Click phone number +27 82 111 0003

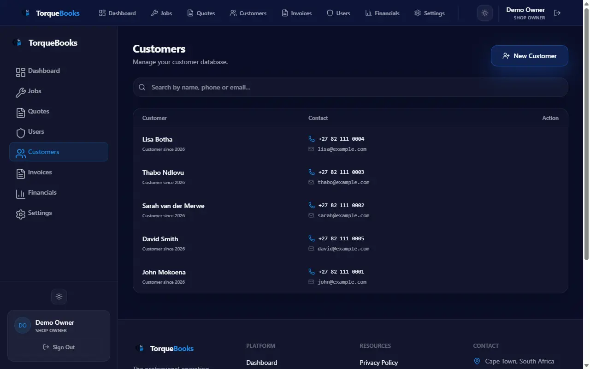click(x=341, y=172)
